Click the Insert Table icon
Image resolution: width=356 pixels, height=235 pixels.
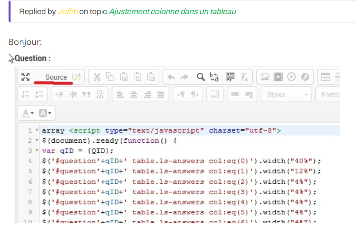click(x=325, y=77)
